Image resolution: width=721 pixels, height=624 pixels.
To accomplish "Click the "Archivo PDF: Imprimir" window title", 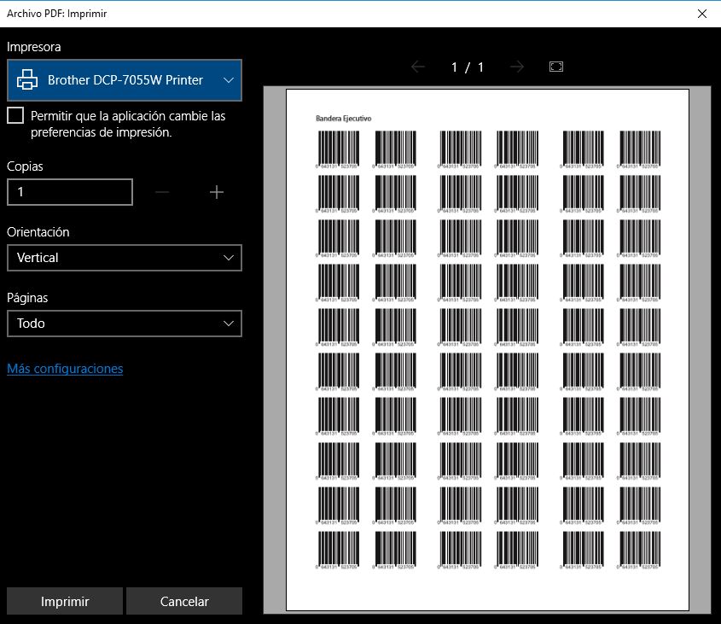I will point(56,14).
